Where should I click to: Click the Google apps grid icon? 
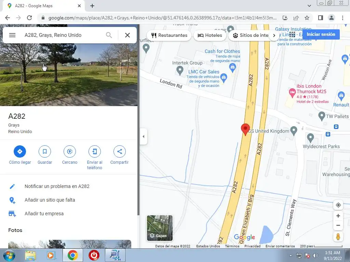[292, 34]
